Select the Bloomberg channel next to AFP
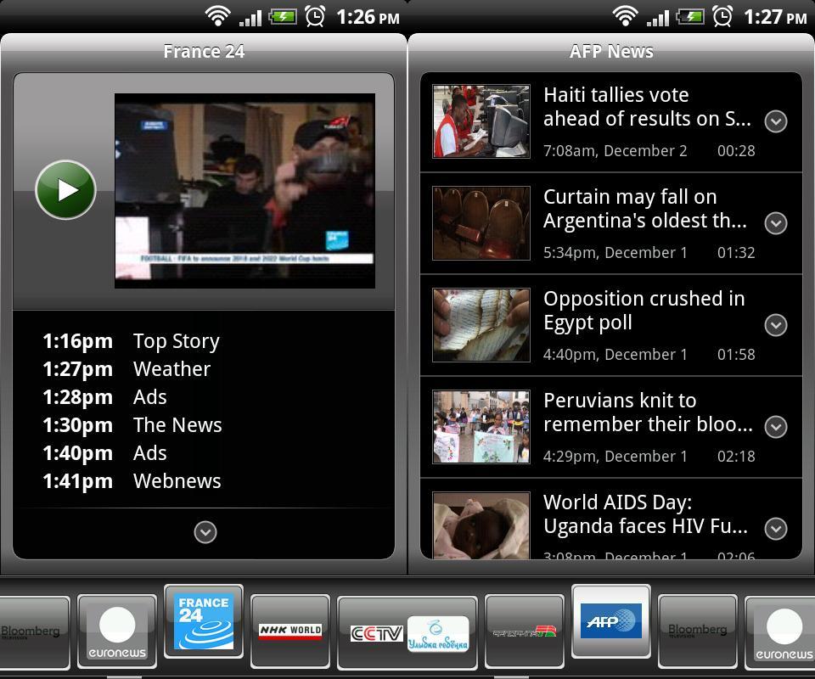Viewport: 815px width, 679px height. coord(698,631)
